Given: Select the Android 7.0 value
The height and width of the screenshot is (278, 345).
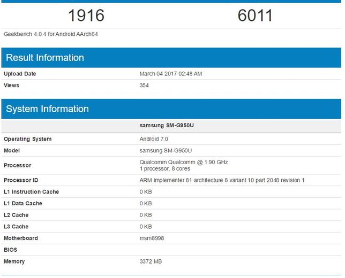Looking at the screenshot, I should point(154,139).
